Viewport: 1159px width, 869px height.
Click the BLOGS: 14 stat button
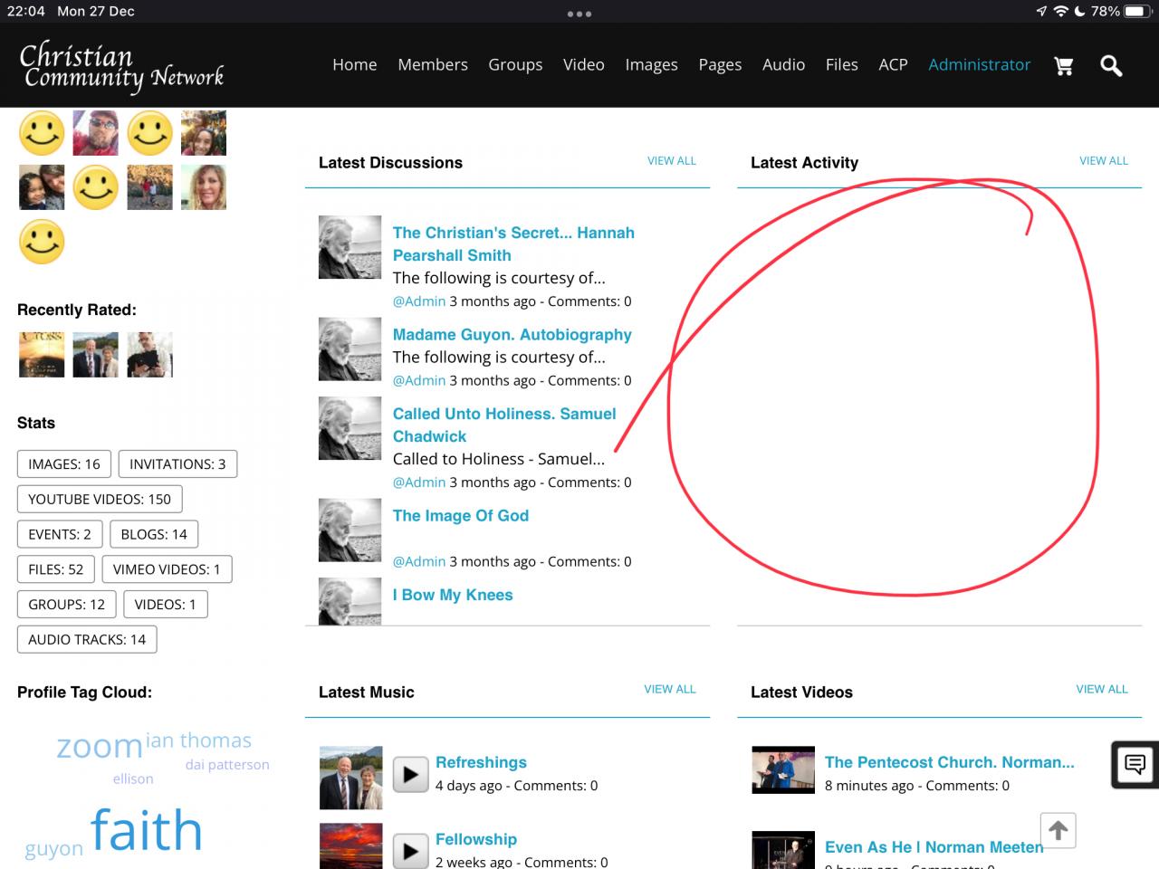(154, 534)
